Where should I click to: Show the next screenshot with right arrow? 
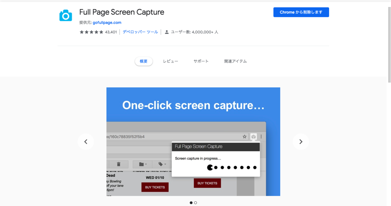coord(301,142)
